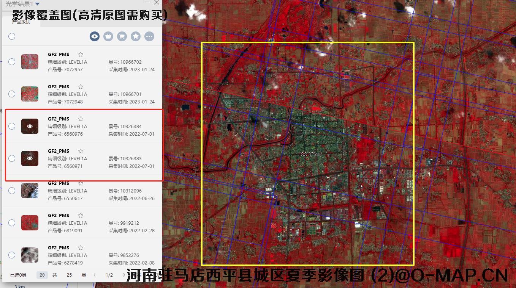Screen dimensions: 516x288
Task: Open the three-dot more options icon
Action: tap(149, 36)
